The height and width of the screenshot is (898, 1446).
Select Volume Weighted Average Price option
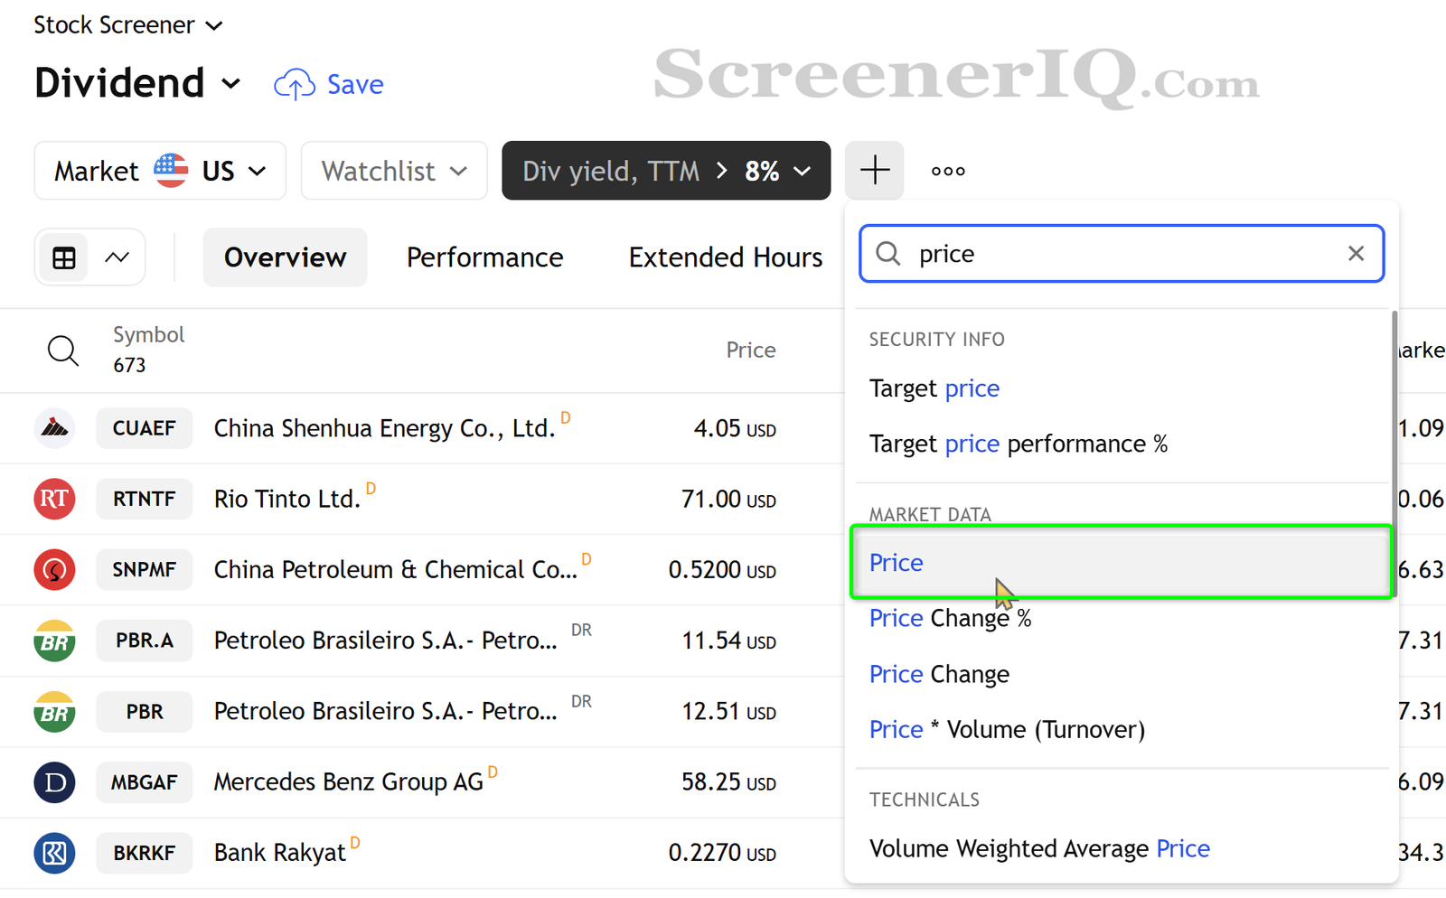[x=1121, y=848]
